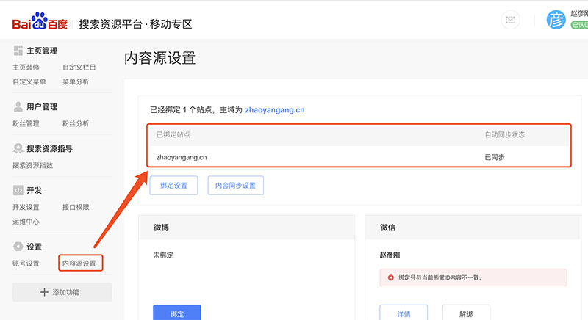Click 解绑 button under 微信
The width and height of the screenshot is (588, 320).
(465, 313)
